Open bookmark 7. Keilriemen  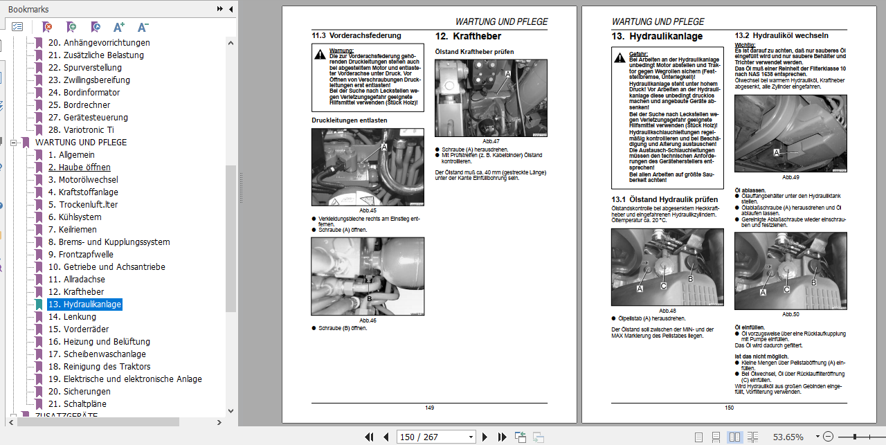click(73, 230)
